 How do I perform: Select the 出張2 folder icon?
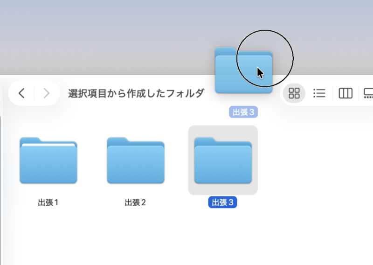[136, 160]
